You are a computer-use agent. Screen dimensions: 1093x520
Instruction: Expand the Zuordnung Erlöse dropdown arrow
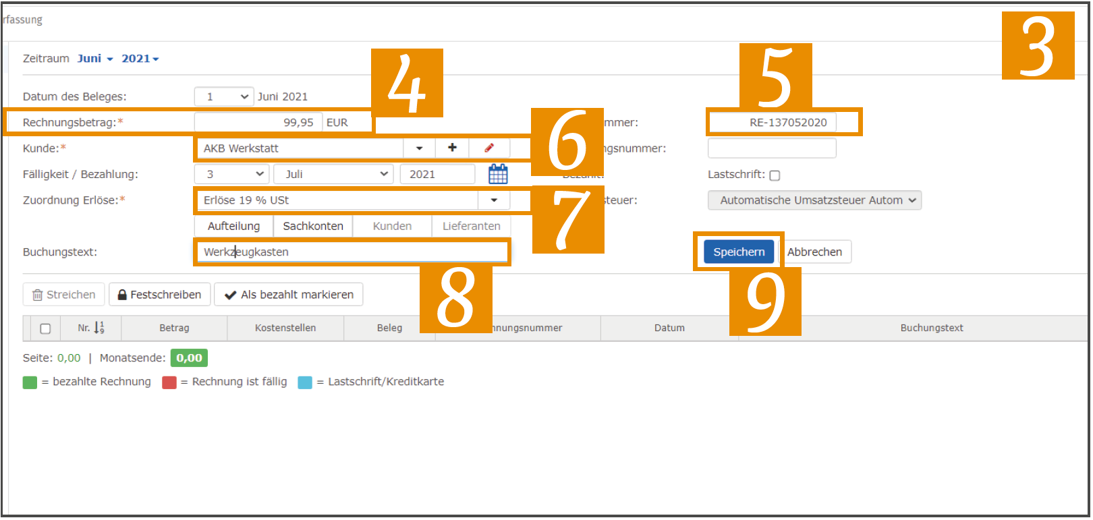click(494, 200)
